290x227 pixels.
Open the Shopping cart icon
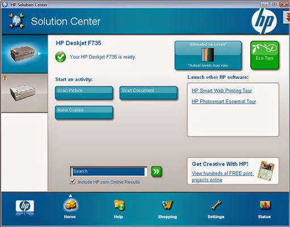click(167, 205)
